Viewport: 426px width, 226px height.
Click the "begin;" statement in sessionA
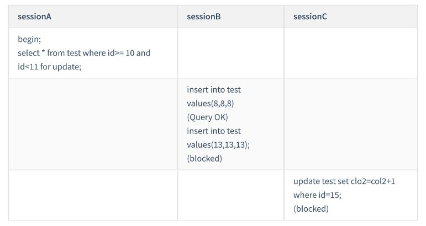pyautogui.click(x=29, y=39)
